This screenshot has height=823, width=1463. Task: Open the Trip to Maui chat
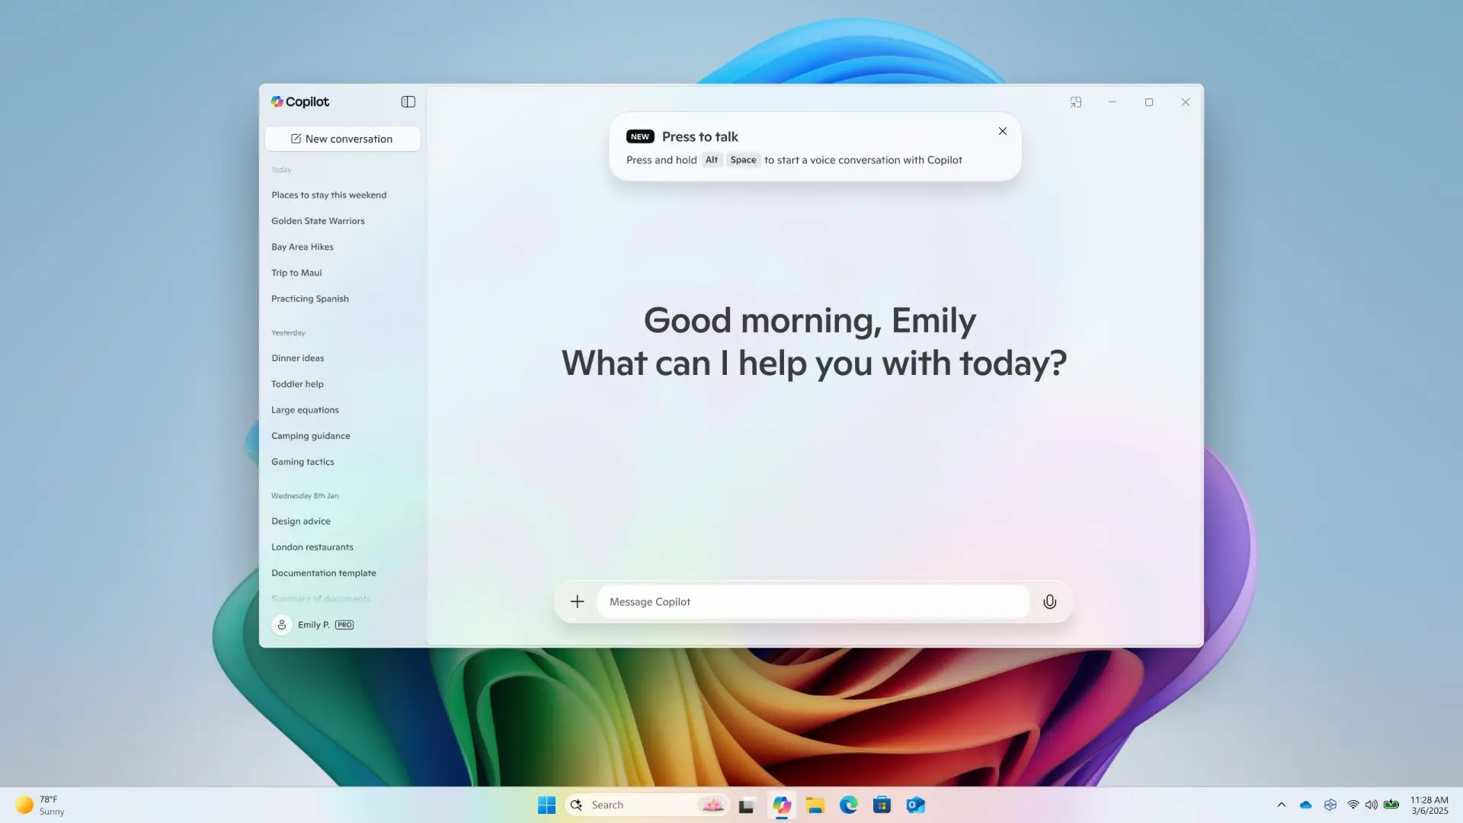point(296,273)
